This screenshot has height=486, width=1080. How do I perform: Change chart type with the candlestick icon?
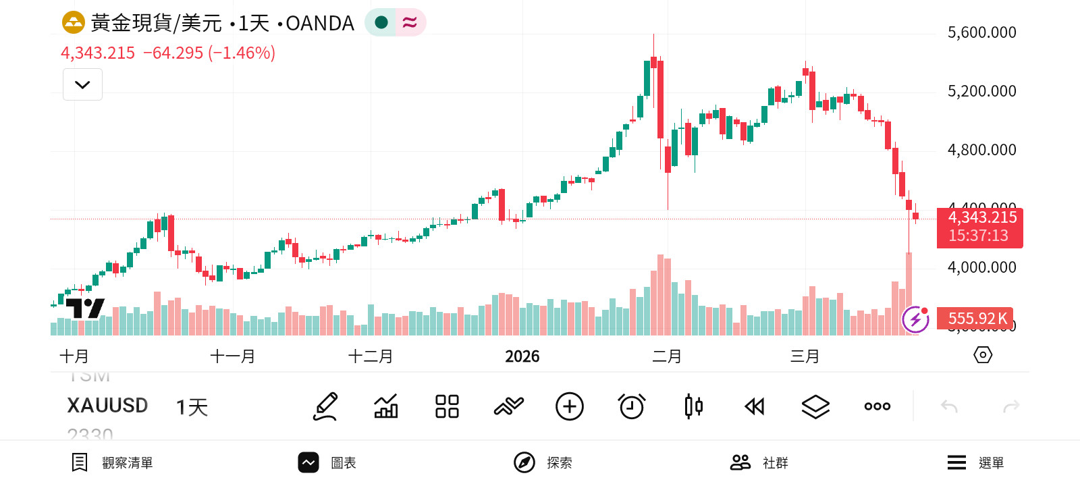click(x=693, y=406)
